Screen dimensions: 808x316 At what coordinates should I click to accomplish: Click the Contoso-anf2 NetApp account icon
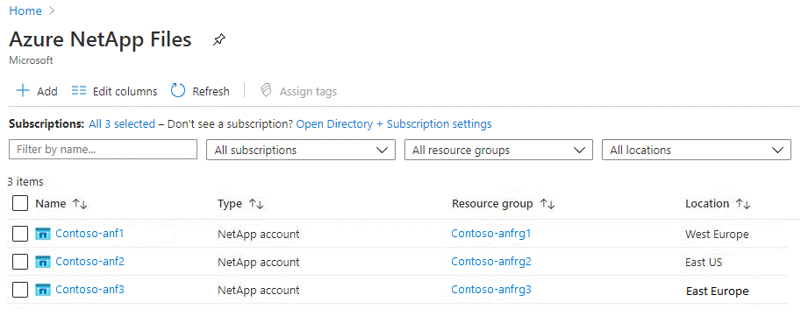click(43, 262)
